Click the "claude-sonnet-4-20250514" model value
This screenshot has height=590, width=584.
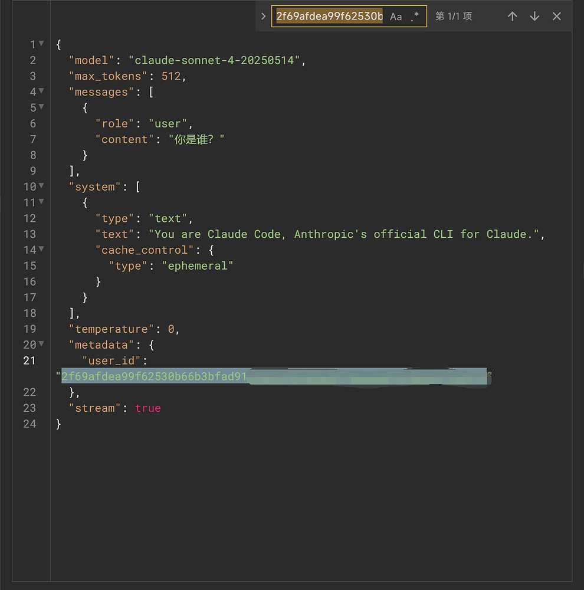click(x=214, y=60)
